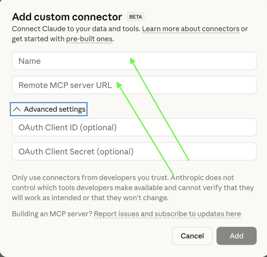Open the 'Learn more about connectors' link

point(191,29)
